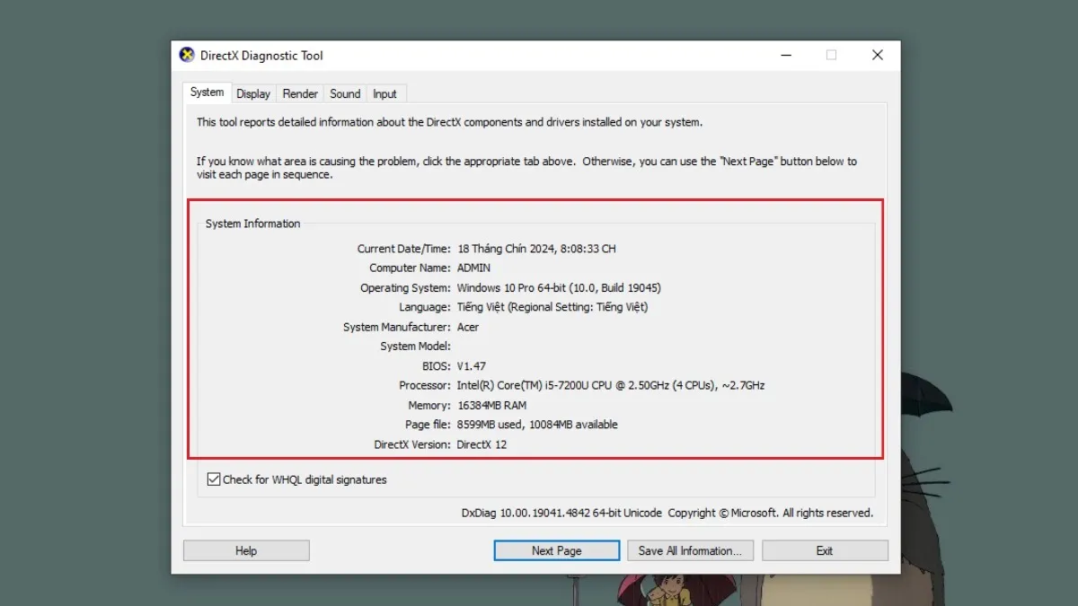The height and width of the screenshot is (606, 1078).
Task: Switch to the Display tab
Action: click(x=253, y=93)
